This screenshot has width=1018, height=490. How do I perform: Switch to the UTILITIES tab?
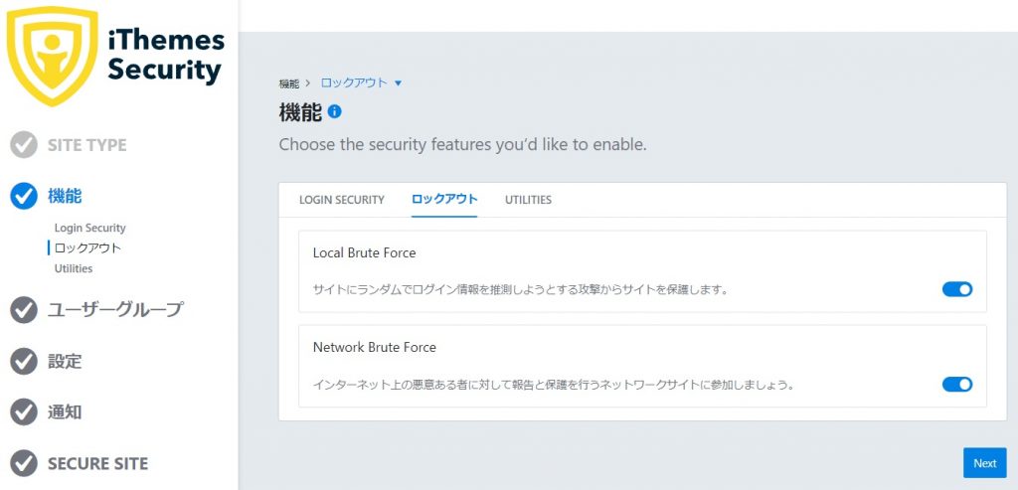[x=529, y=200]
